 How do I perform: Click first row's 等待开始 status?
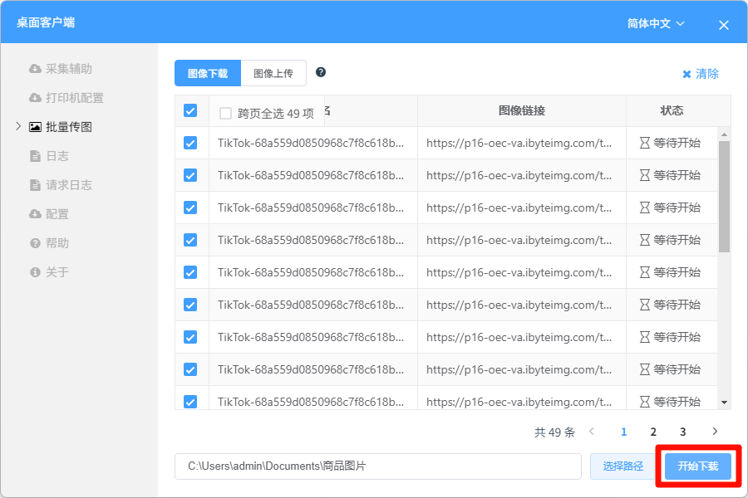[x=670, y=143]
